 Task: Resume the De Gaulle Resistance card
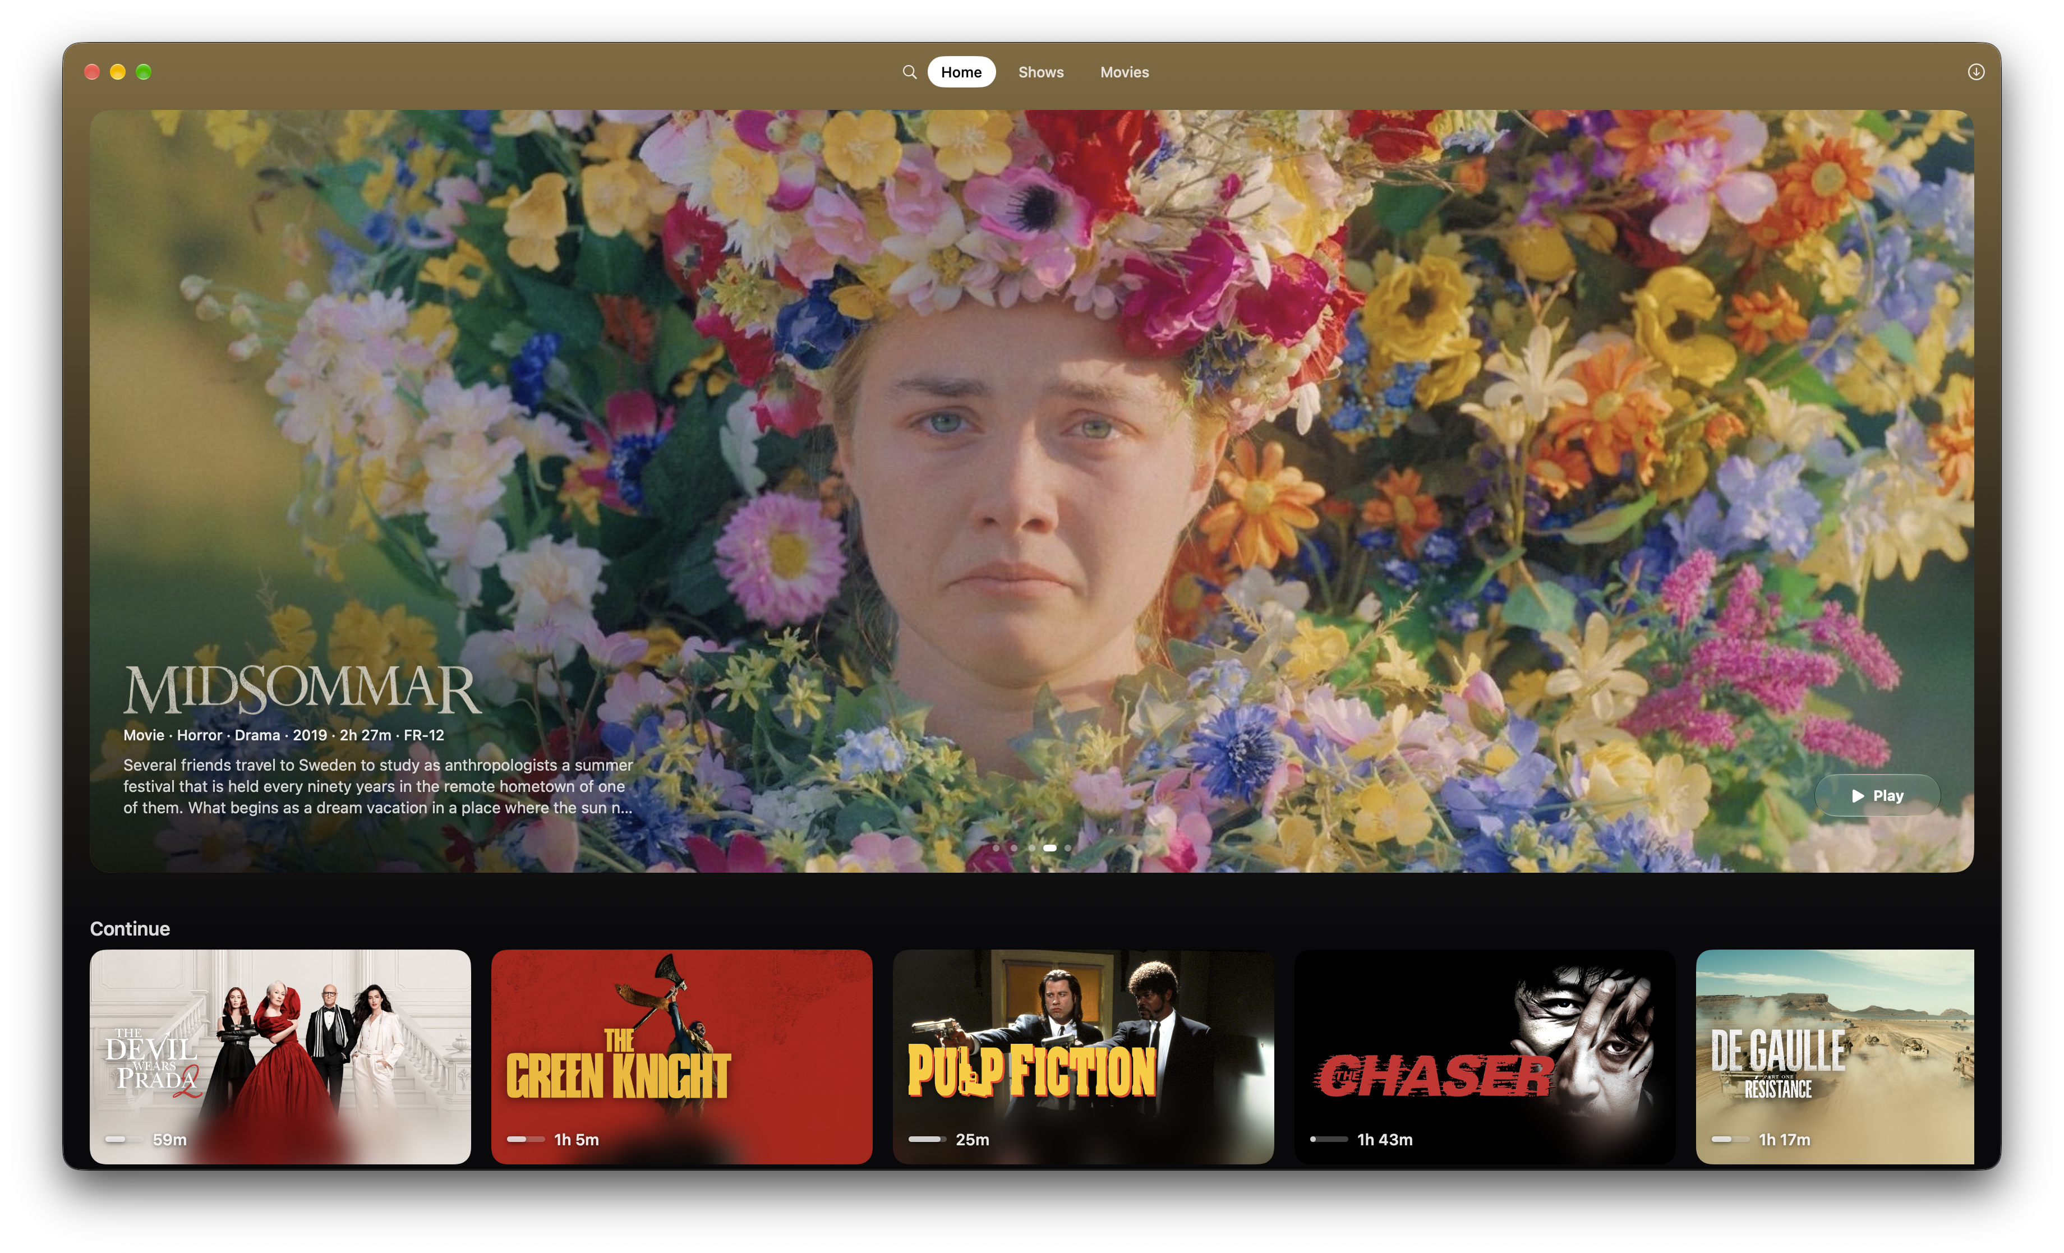point(1835,1056)
